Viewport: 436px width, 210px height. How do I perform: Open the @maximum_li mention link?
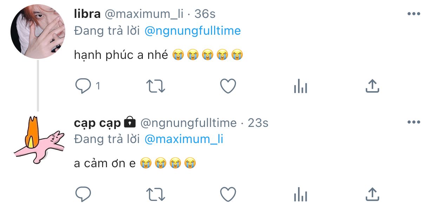pyautogui.click(x=184, y=139)
